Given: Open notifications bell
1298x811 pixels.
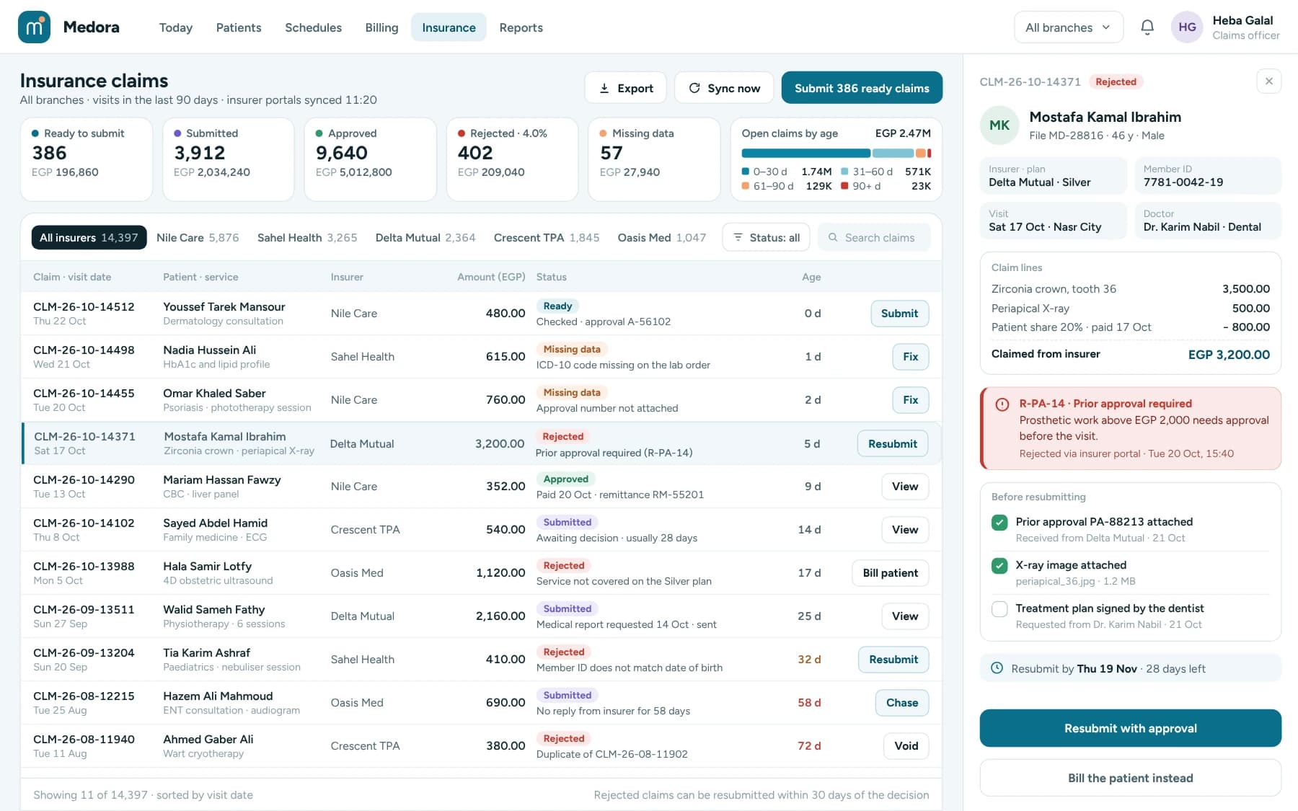Looking at the screenshot, I should (x=1147, y=27).
